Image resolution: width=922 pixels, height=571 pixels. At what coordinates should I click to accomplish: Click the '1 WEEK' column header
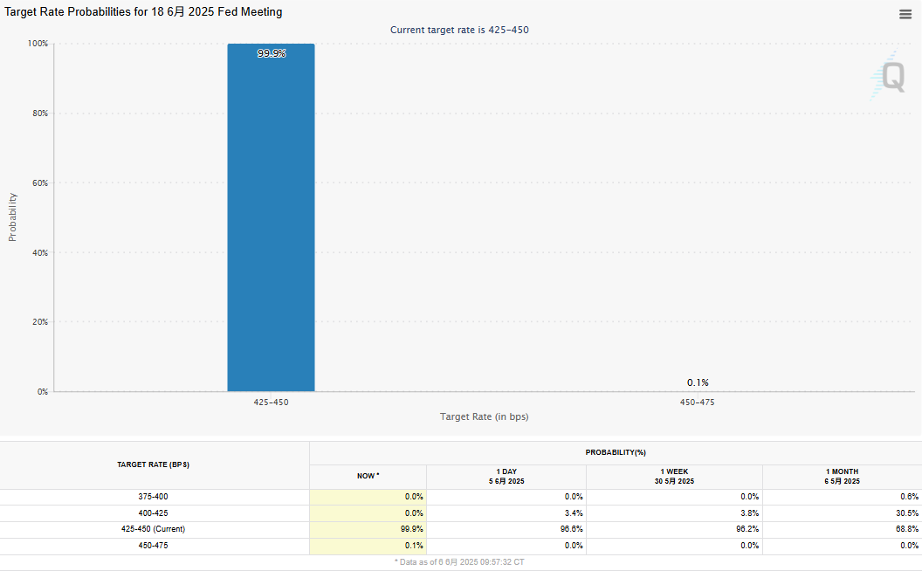pyautogui.click(x=674, y=476)
